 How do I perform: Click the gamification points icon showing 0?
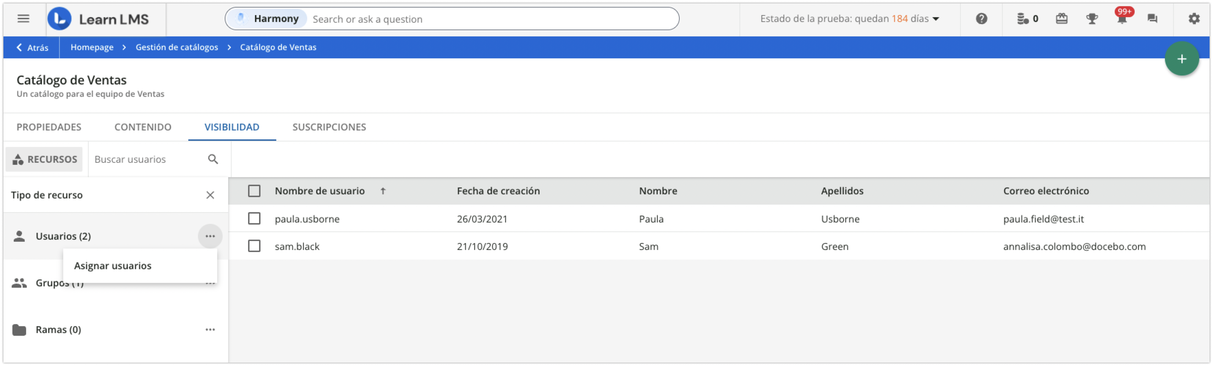pyautogui.click(x=1026, y=18)
